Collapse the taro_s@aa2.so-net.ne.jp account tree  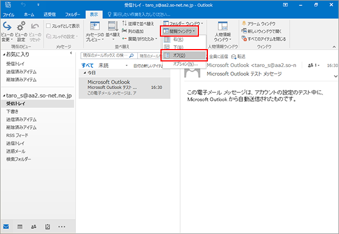point(3,96)
